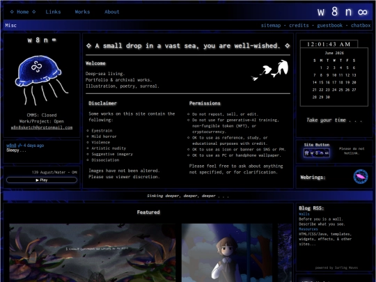Open the Home navigation link

click(23, 12)
